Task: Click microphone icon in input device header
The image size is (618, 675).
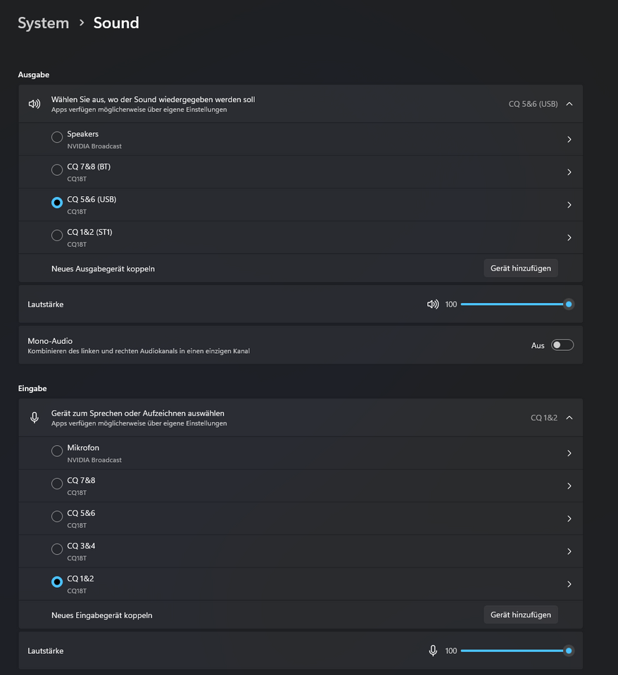Action: [x=34, y=418]
